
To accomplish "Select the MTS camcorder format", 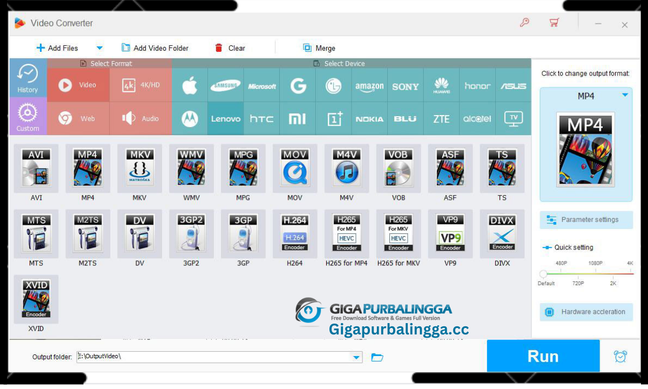I will point(36,234).
